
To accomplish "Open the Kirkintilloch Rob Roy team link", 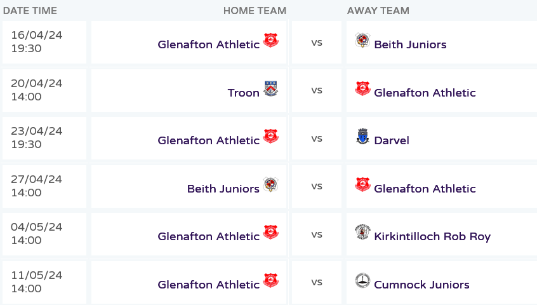I will (432, 236).
